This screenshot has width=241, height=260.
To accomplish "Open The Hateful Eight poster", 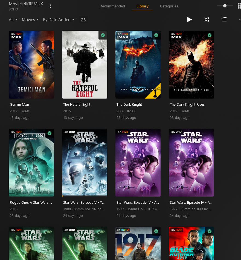I will 85,65.
